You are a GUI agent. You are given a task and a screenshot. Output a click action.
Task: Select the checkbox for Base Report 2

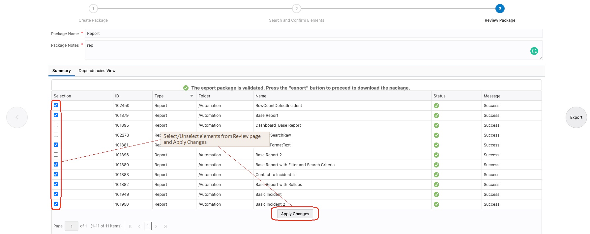coord(56,155)
